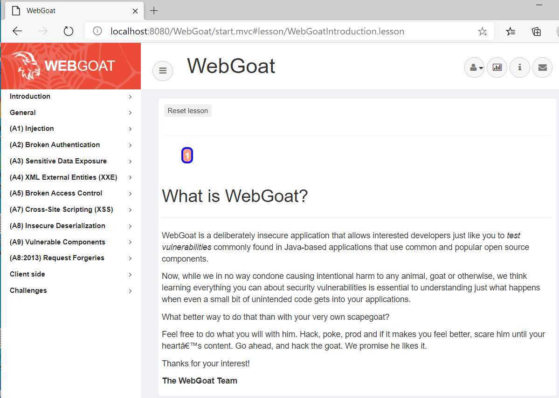
Task: Open the report card chart icon
Action: pos(497,67)
